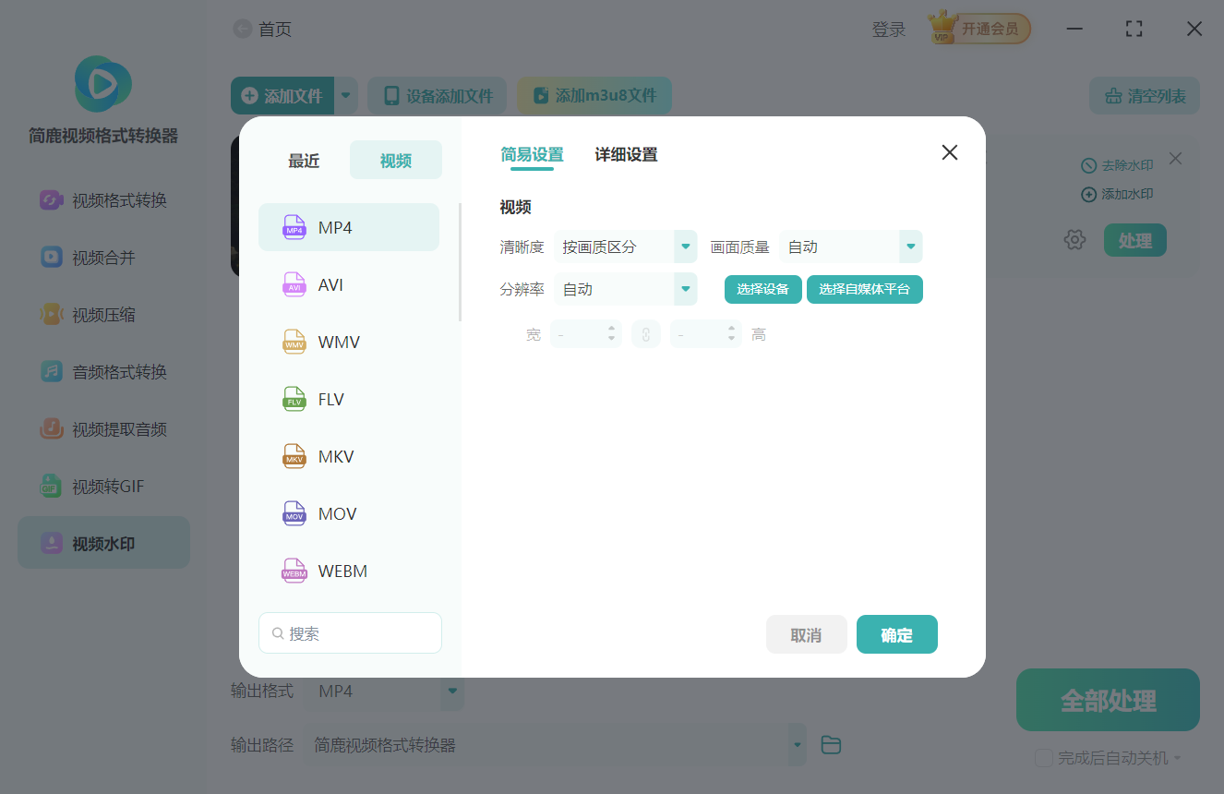The width and height of the screenshot is (1224, 794).
Task: Click the VIP crown icon
Action: click(942, 28)
